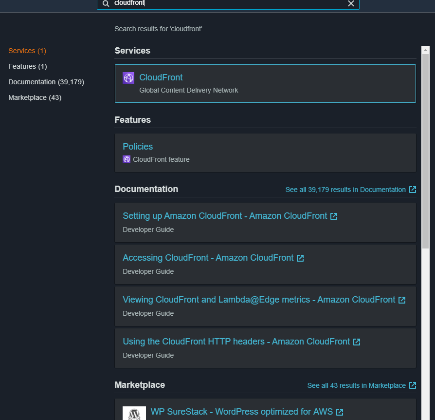Focus the 'cloudfront' search input field
Screen dimensions: 435x420
(x=228, y=3)
